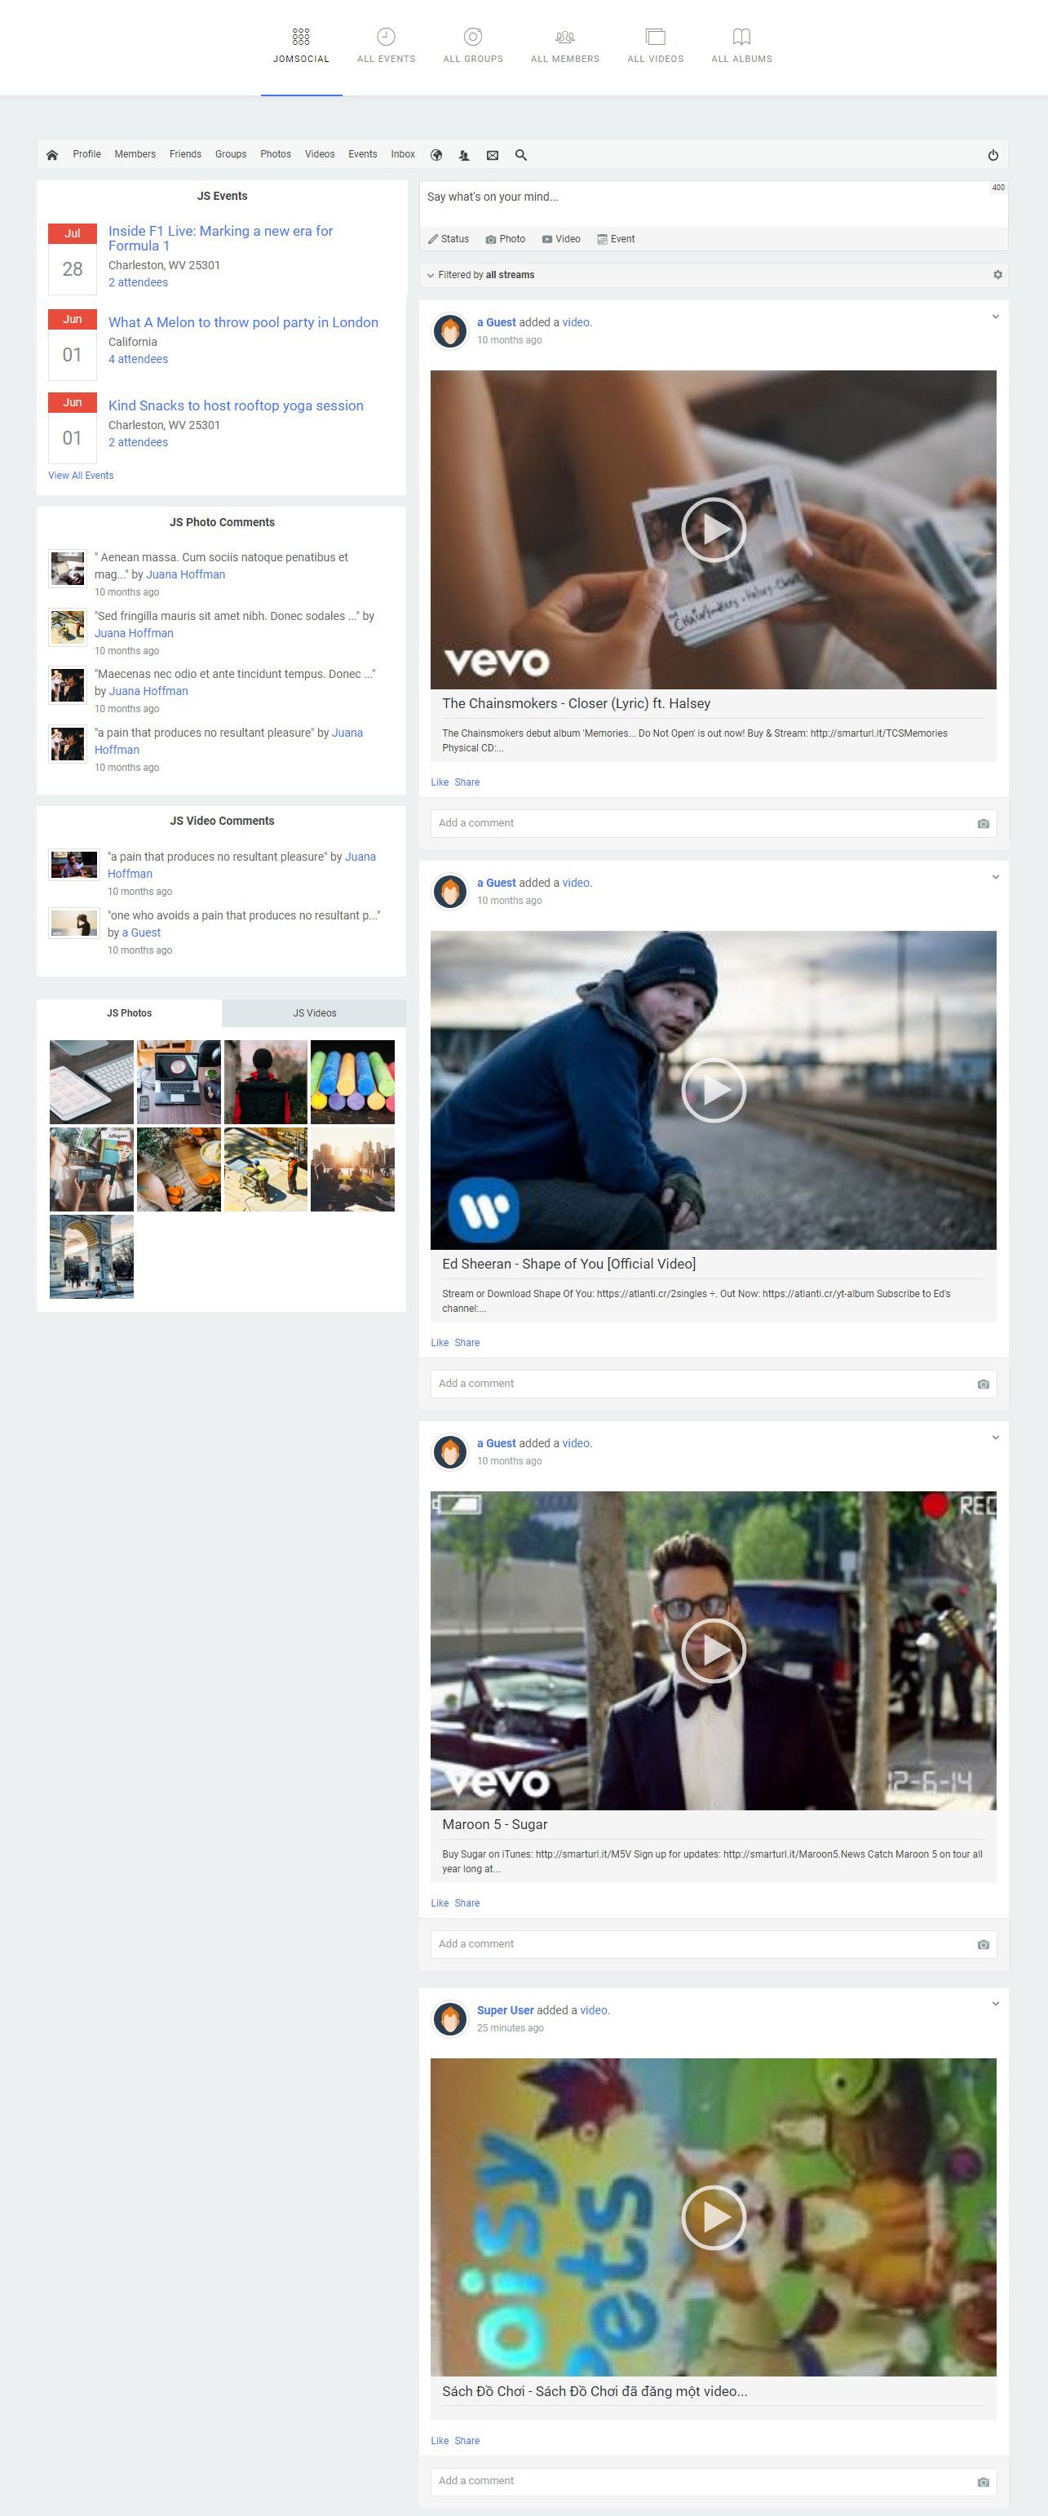This screenshot has height=2516, width=1048.
Task: Open Friends menu item
Action: click(x=186, y=154)
